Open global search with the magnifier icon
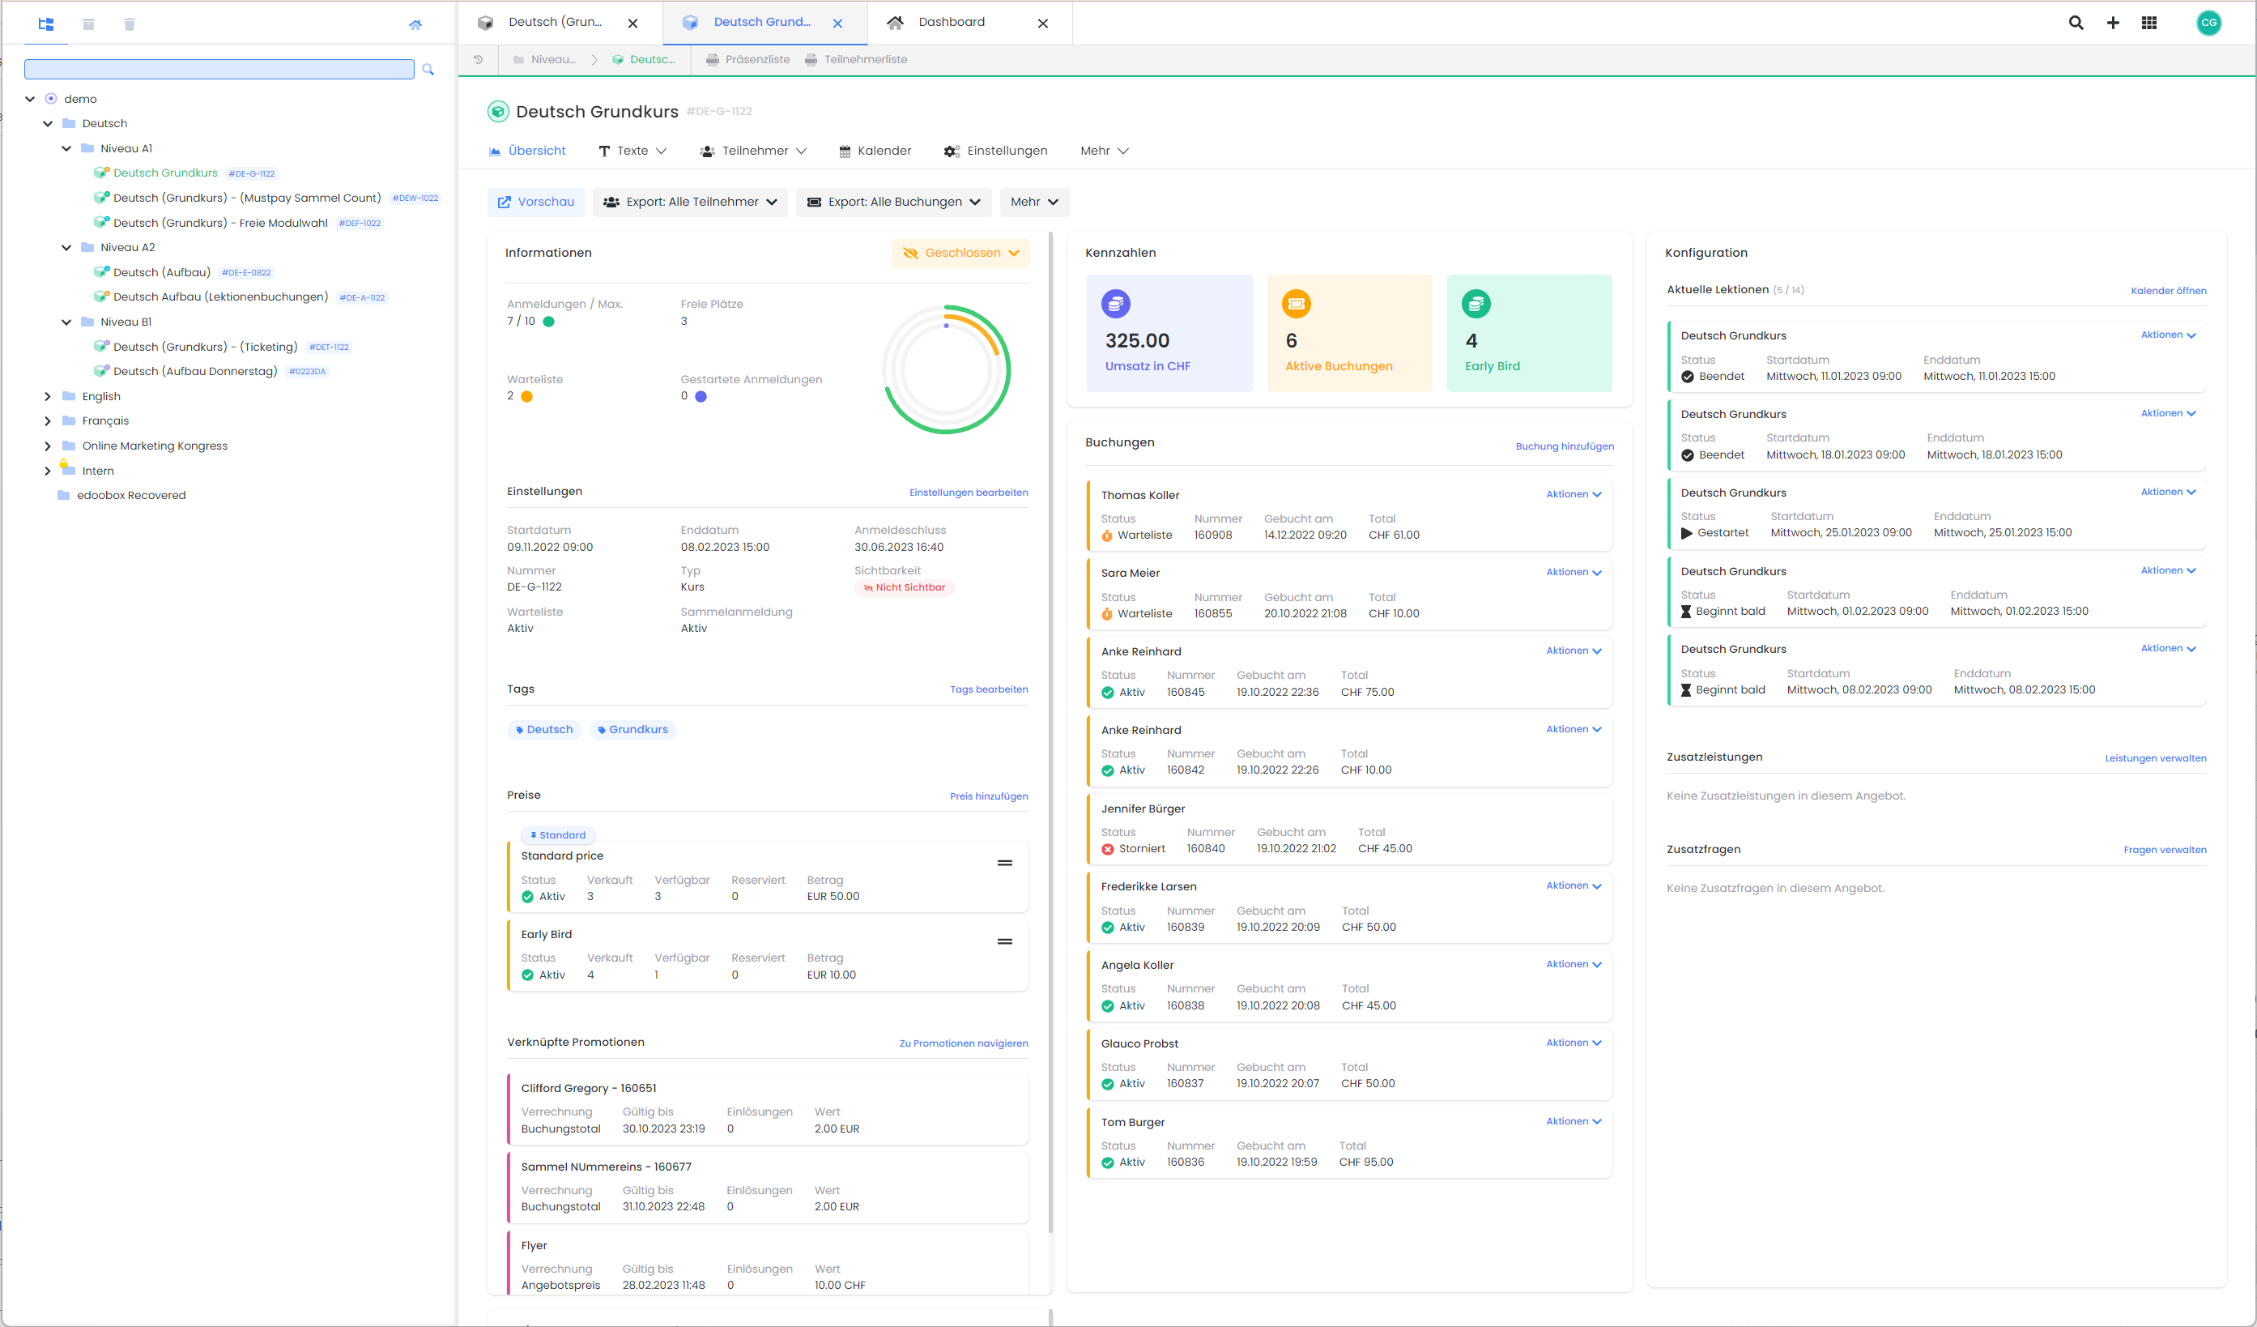2257x1327 pixels. 2075,23
